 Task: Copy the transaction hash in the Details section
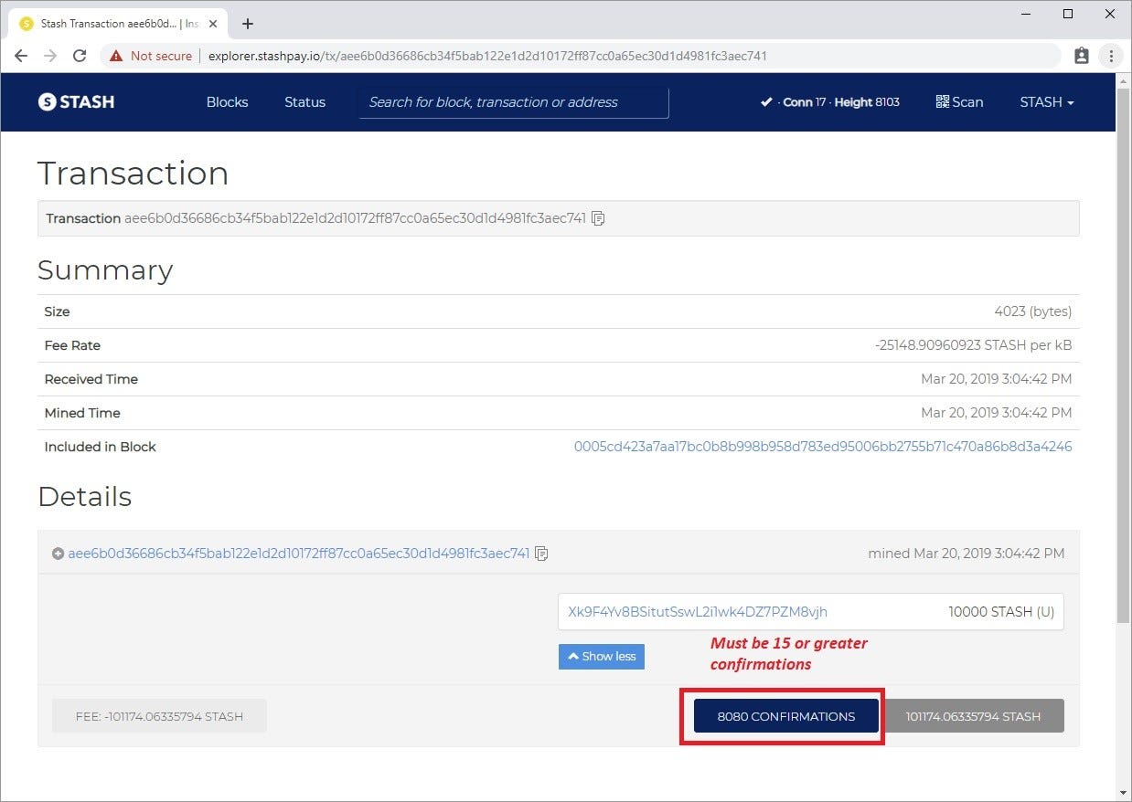[541, 554]
